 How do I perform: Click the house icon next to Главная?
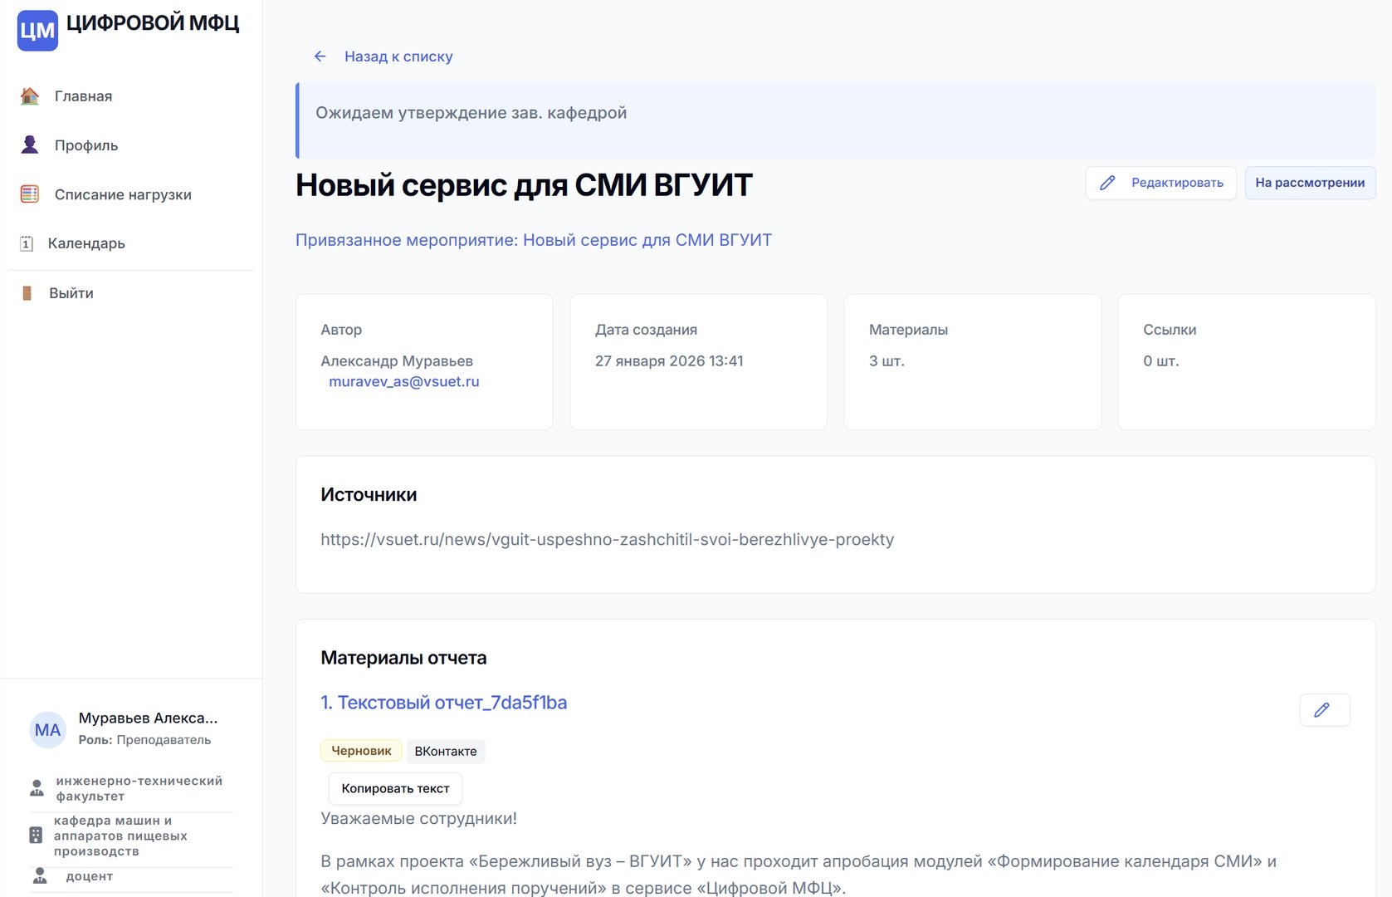[30, 96]
